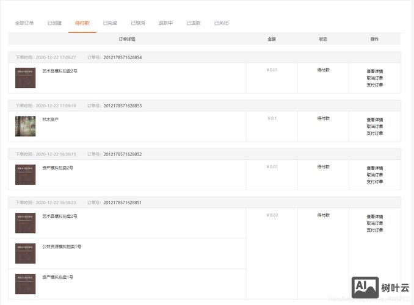Click order number 2012178571628853

[x=123, y=106]
